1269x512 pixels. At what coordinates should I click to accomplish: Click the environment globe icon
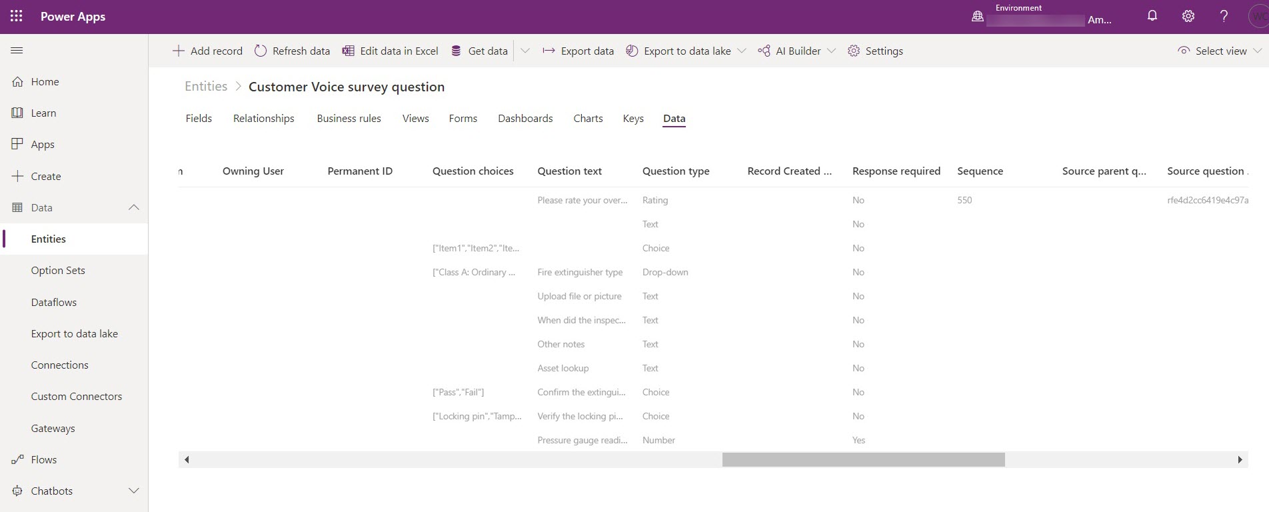(x=978, y=17)
